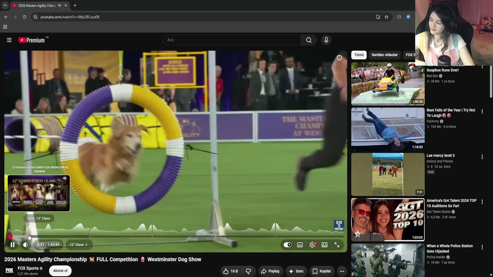Image resolution: width=493 pixels, height=277 pixels.
Task: Share the video via Paylaş
Action: coord(270,271)
